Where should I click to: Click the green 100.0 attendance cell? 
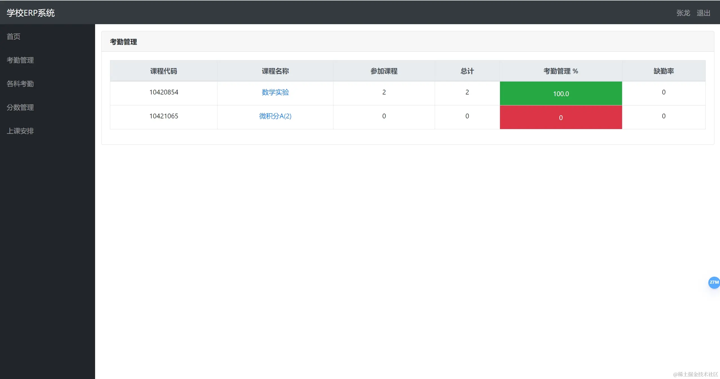click(x=561, y=94)
